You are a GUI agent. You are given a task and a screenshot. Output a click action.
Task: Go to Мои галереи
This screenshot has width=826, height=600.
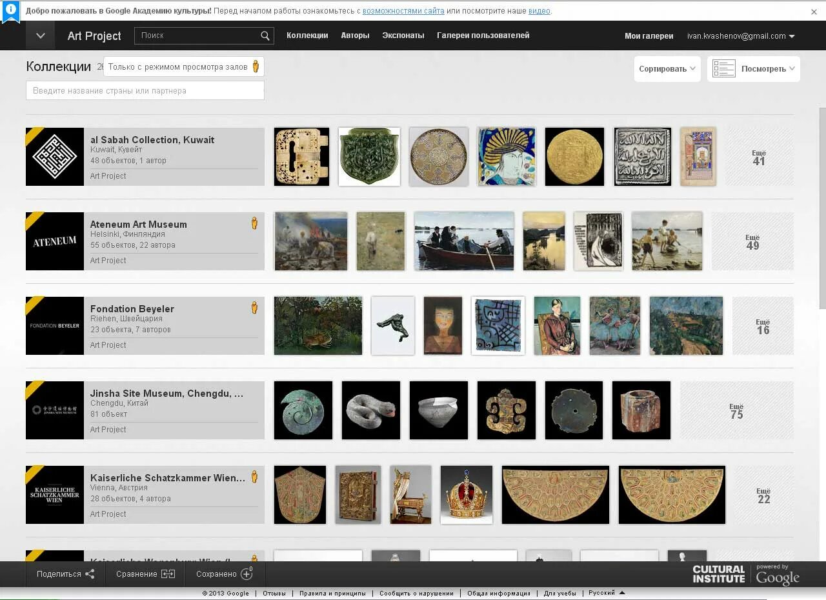[x=649, y=36]
